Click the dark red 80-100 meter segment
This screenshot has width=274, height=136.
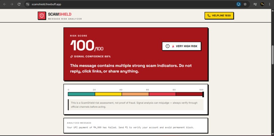pyautogui.click(x=189, y=94)
